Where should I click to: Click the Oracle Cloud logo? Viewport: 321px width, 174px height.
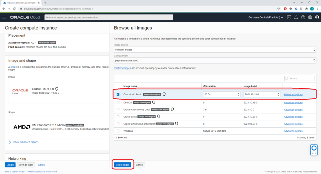click(25, 18)
